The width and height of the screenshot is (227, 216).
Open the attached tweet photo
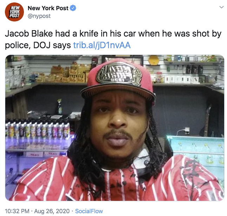click(115, 128)
